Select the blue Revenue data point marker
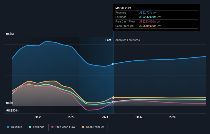The image size is (210, 134). click(113, 64)
